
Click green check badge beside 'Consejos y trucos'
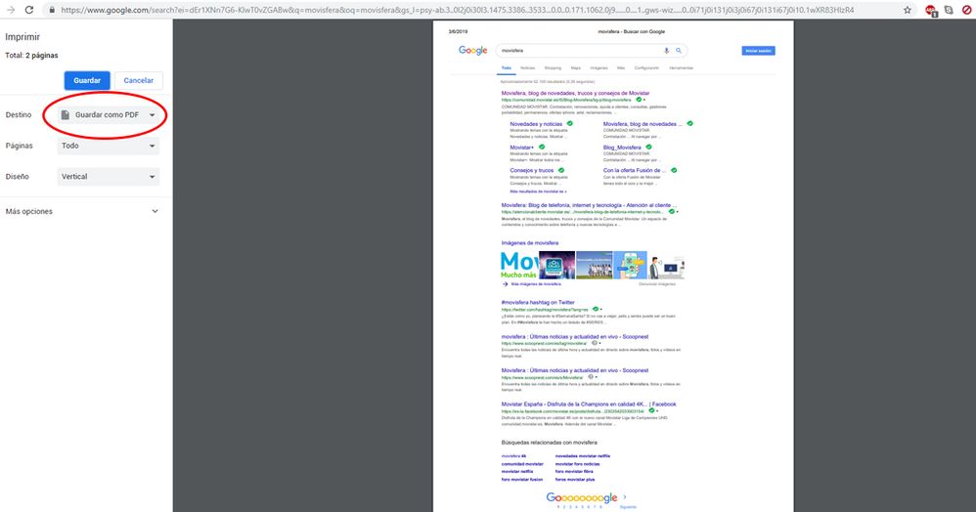pyautogui.click(x=561, y=170)
